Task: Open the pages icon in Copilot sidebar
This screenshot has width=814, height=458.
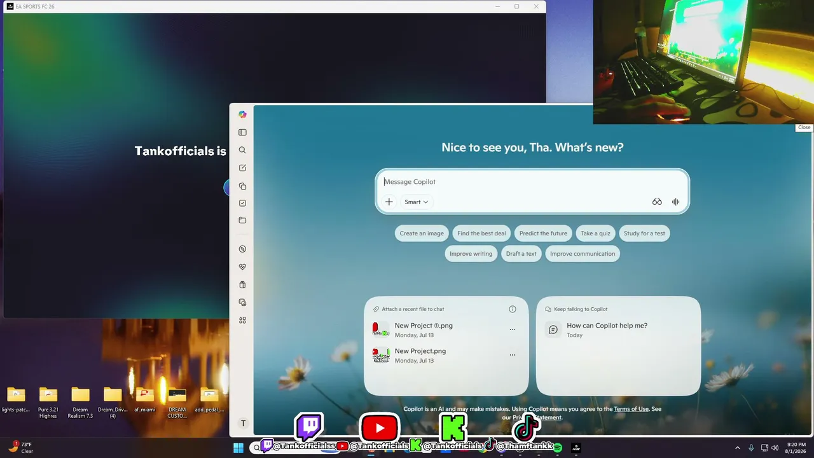Action: [242, 186]
